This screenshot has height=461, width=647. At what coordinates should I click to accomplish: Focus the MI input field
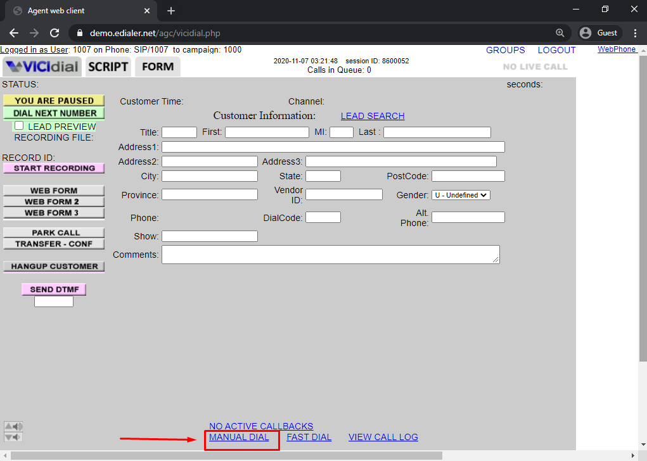(x=341, y=132)
